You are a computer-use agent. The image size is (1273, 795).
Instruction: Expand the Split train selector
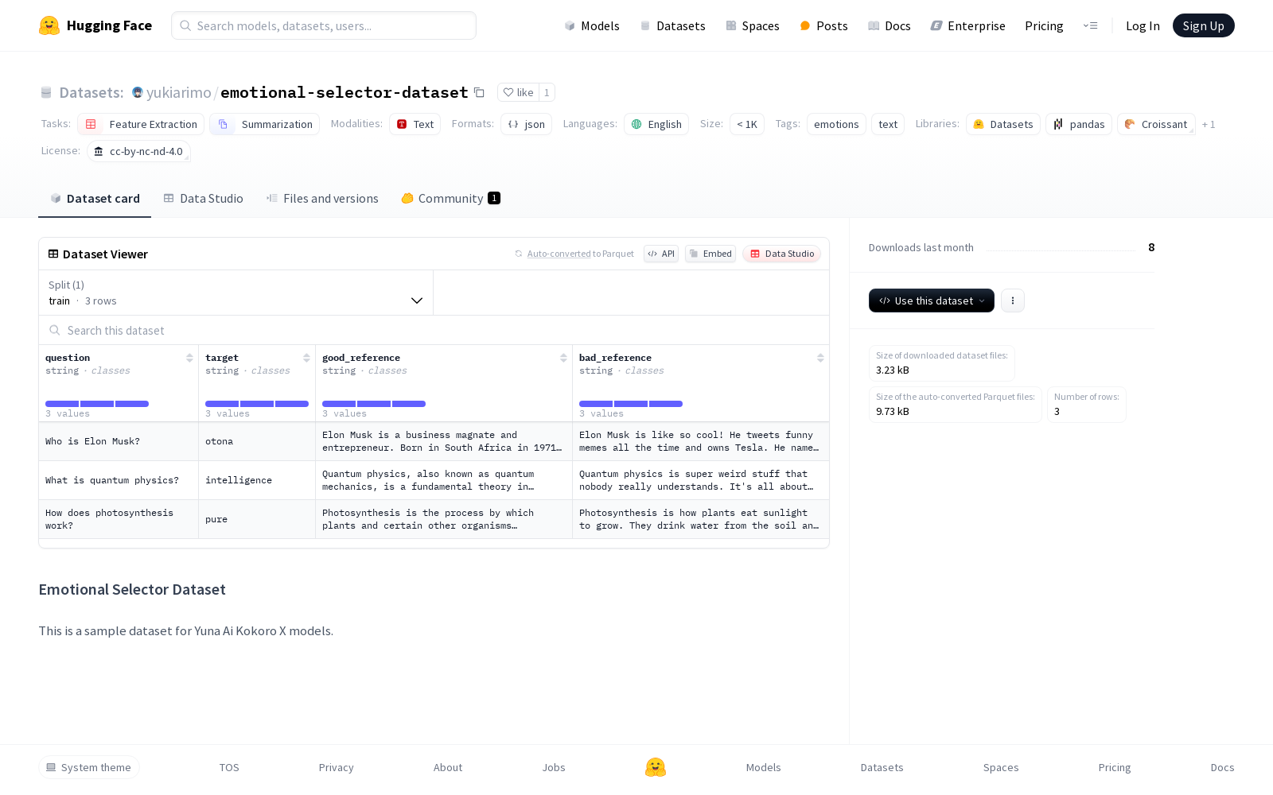[236, 293]
